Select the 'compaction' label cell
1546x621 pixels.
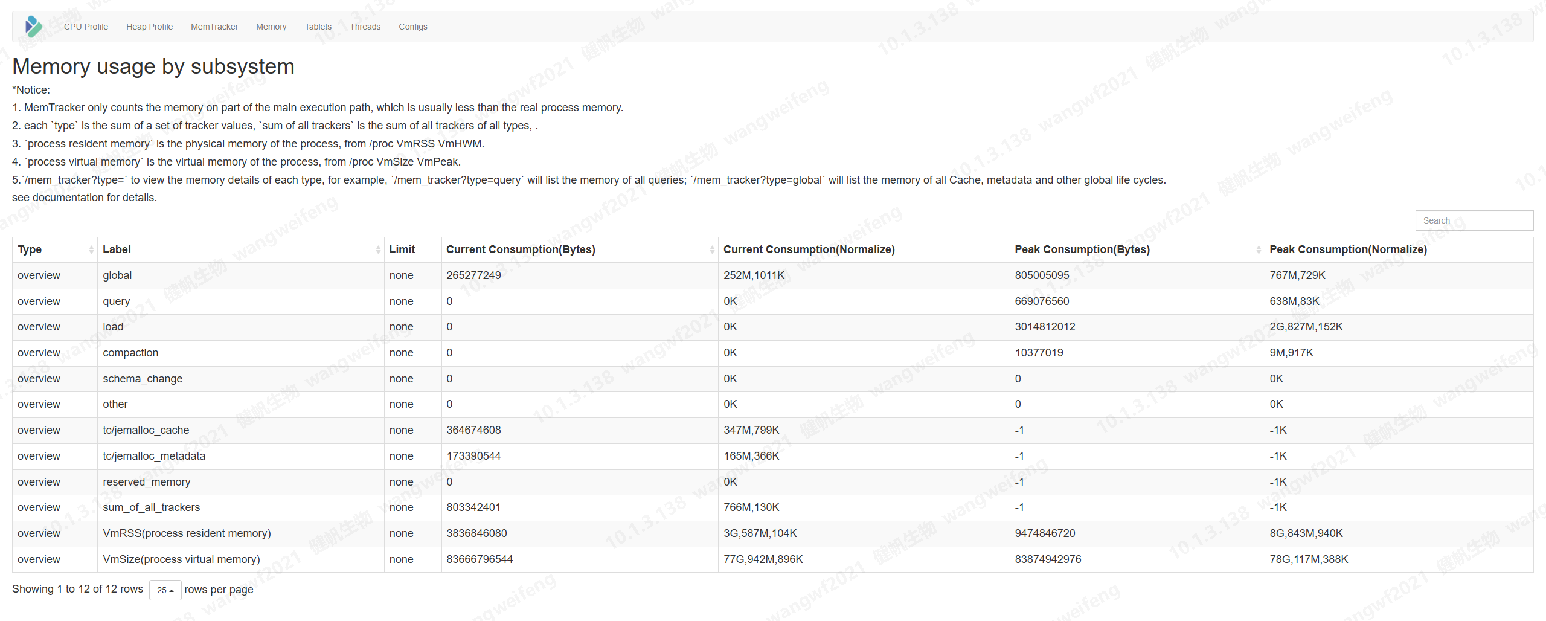240,353
